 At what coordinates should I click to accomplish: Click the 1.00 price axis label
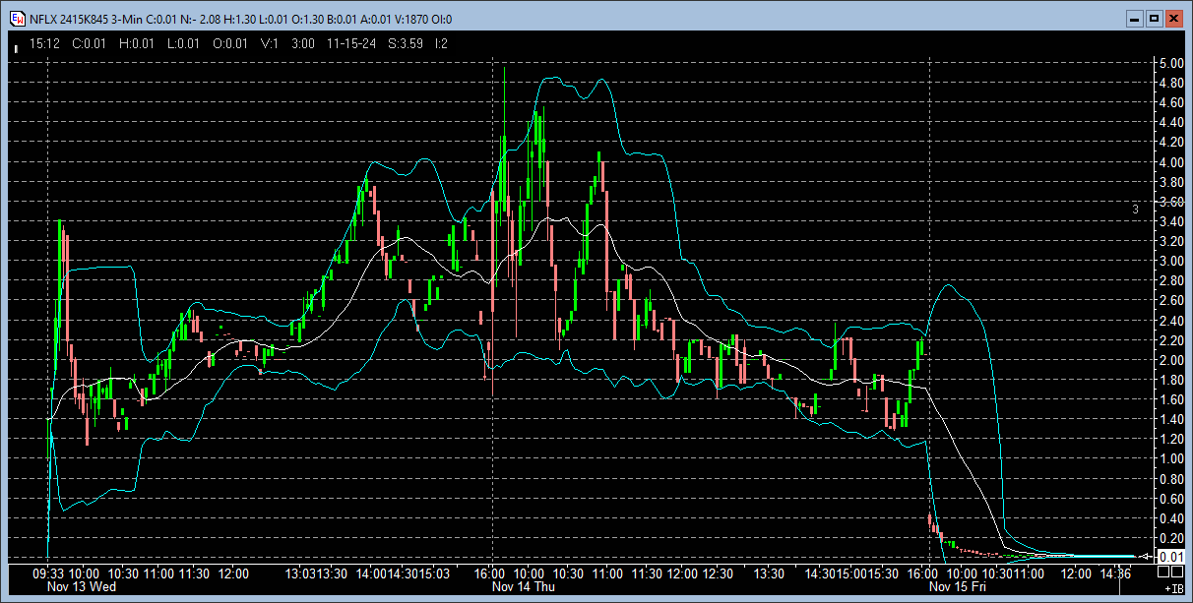pyautogui.click(x=1170, y=458)
